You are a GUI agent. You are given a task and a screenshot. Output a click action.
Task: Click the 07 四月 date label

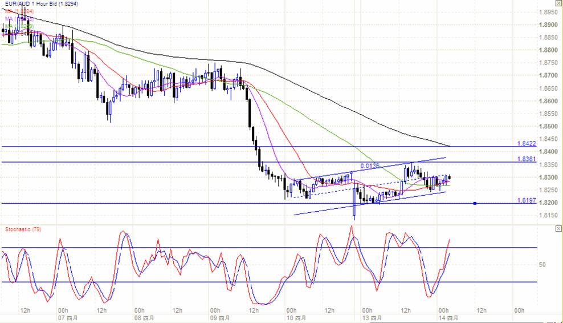[x=68, y=318]
